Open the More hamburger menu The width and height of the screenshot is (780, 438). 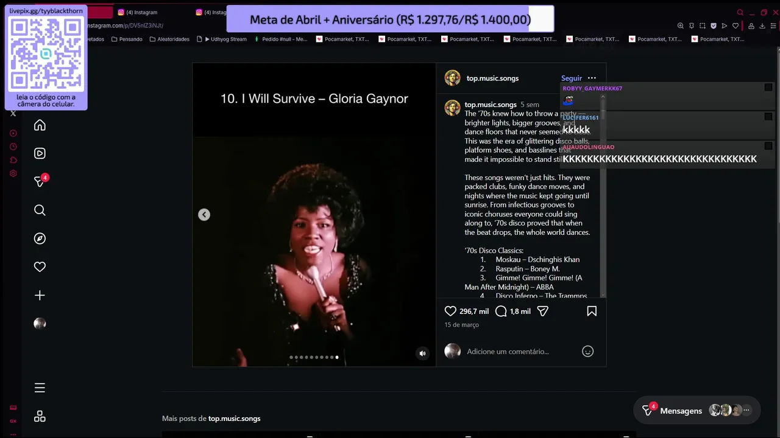pyautogui.click(x=40, y=388)
